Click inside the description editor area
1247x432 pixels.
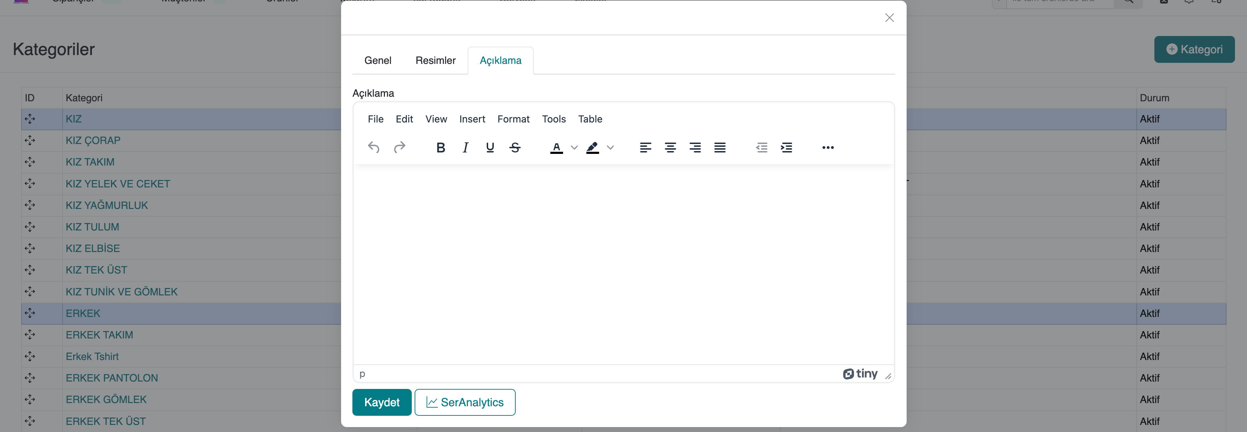pos(623,263)
